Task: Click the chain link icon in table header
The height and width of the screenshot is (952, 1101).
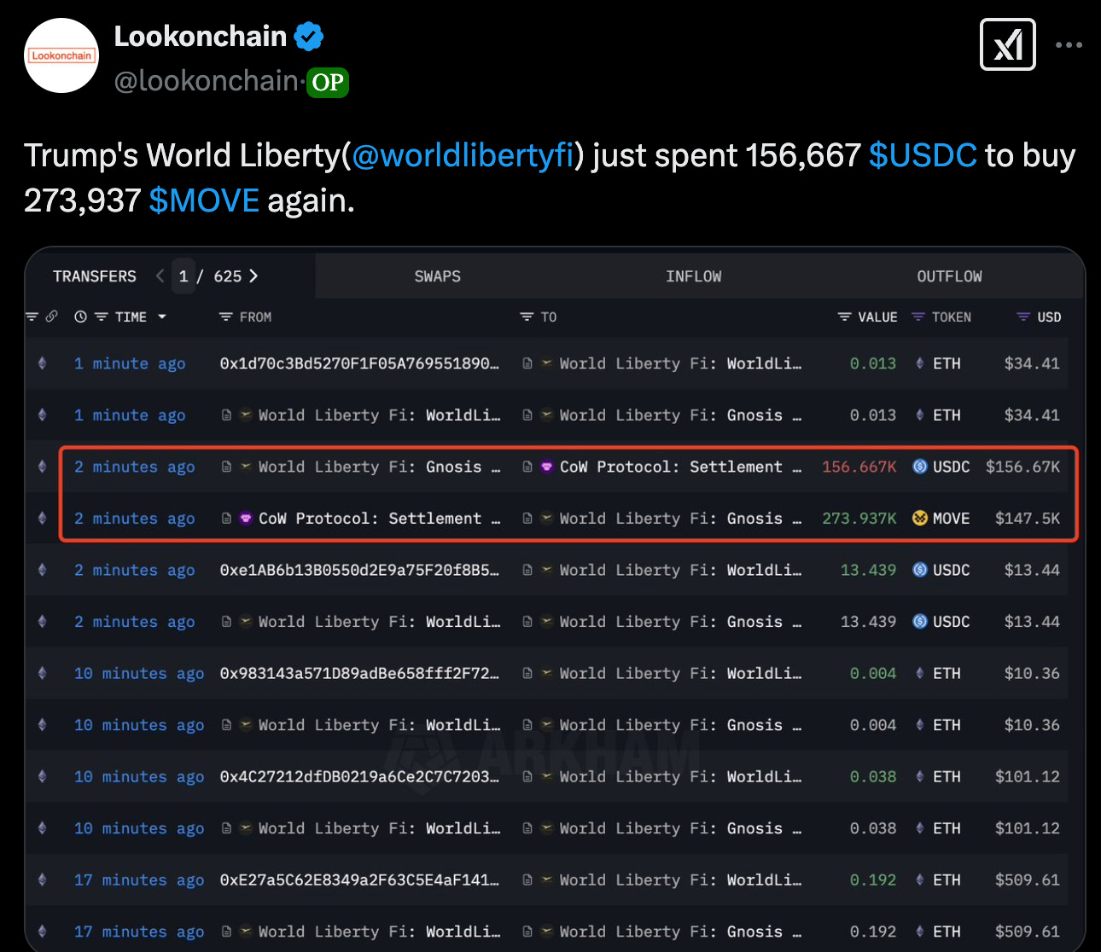Action: coord(52,316)
